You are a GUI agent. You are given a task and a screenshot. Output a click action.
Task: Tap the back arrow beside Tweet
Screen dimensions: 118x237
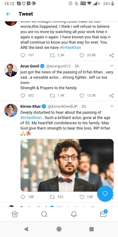point(8,14)
